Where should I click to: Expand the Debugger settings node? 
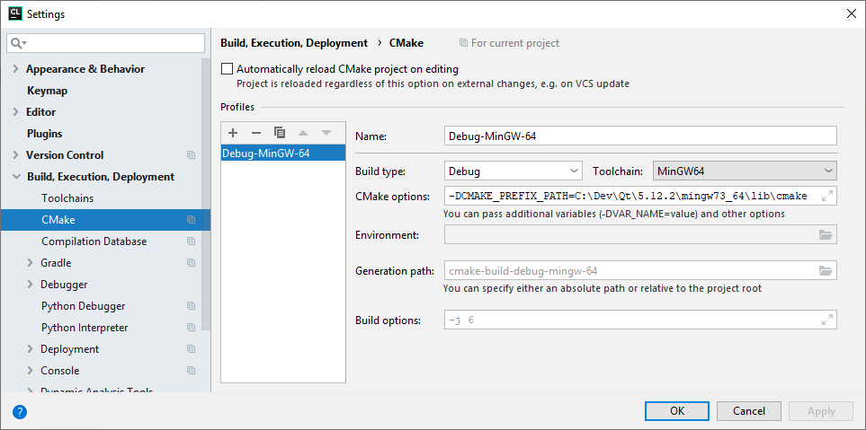click(31, 285)
